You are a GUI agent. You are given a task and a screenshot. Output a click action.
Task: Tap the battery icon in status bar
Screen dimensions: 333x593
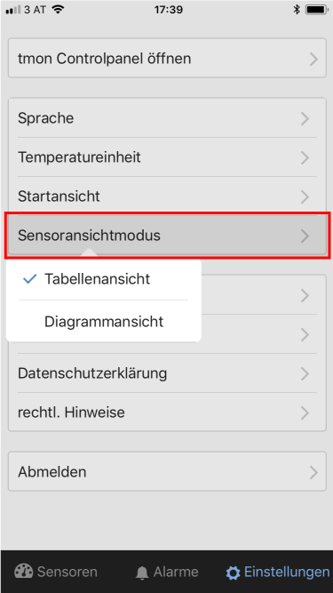317,10
